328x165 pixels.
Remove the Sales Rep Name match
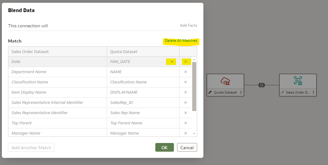tap(185, 113)
